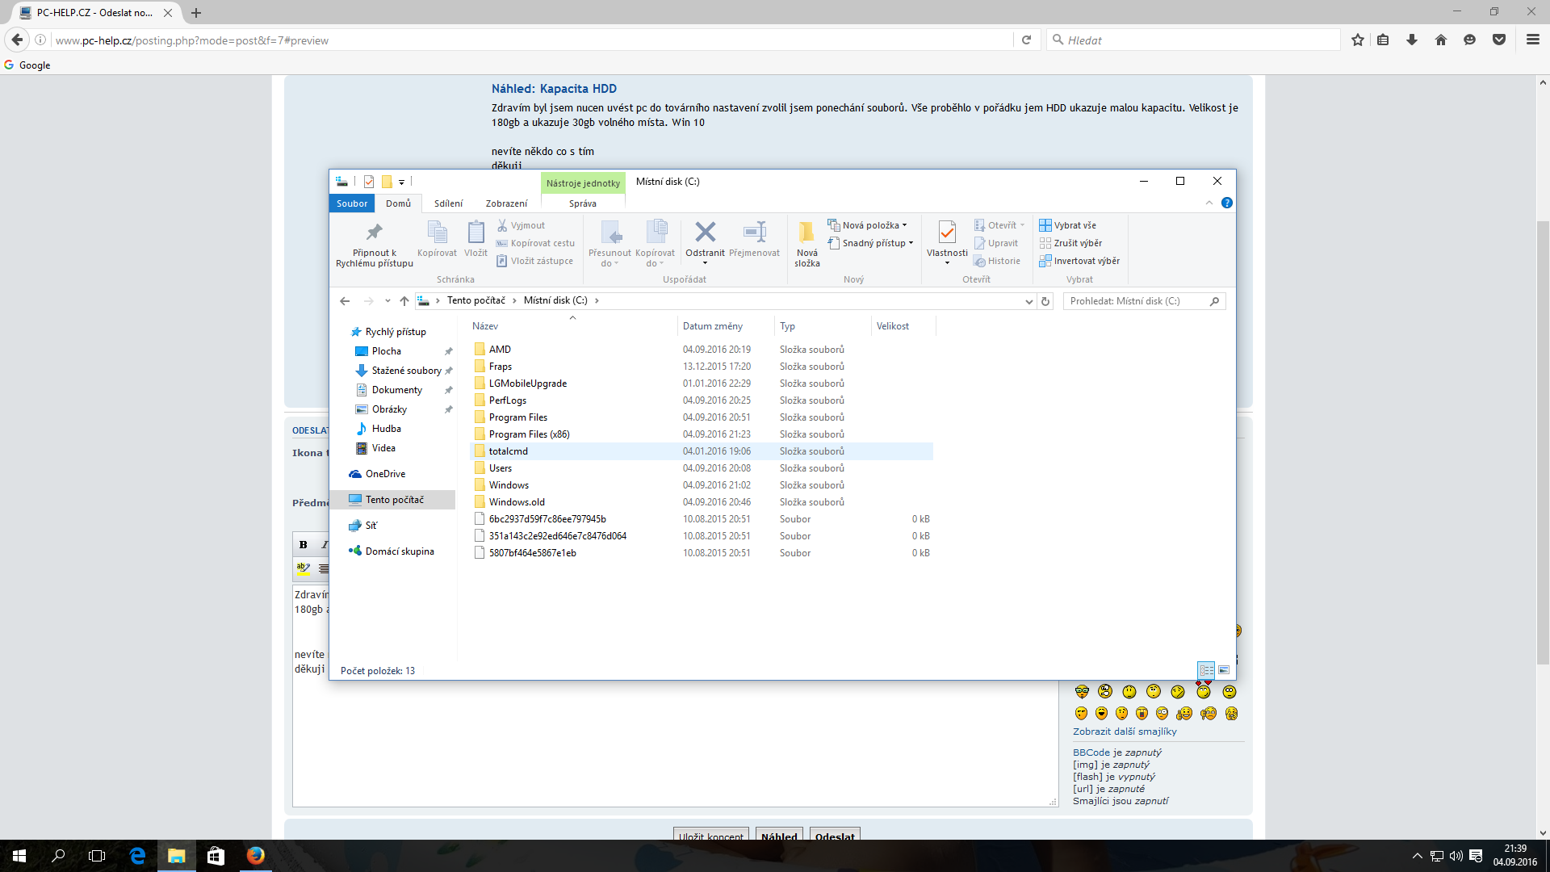Click the Vlastnosti properties icon

(947, 233)
